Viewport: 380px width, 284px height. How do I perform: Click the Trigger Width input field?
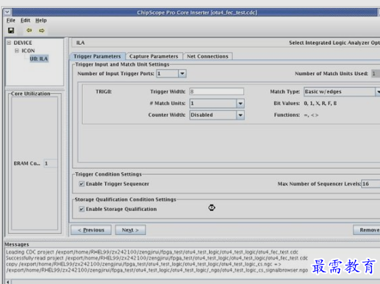[x=216, y=92]
